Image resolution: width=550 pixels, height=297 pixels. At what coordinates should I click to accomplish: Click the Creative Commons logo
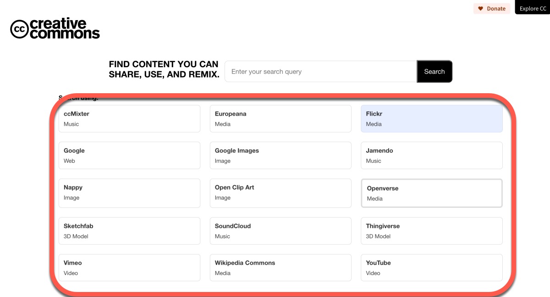tap(55, 28)
